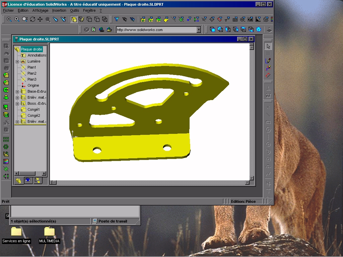The height and width of the screenshot is (257, 343).
Task: Switch to the eye-icon manager tab
Action: pos(28,180)
